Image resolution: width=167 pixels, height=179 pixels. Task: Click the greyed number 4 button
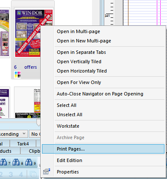point(21,174)
